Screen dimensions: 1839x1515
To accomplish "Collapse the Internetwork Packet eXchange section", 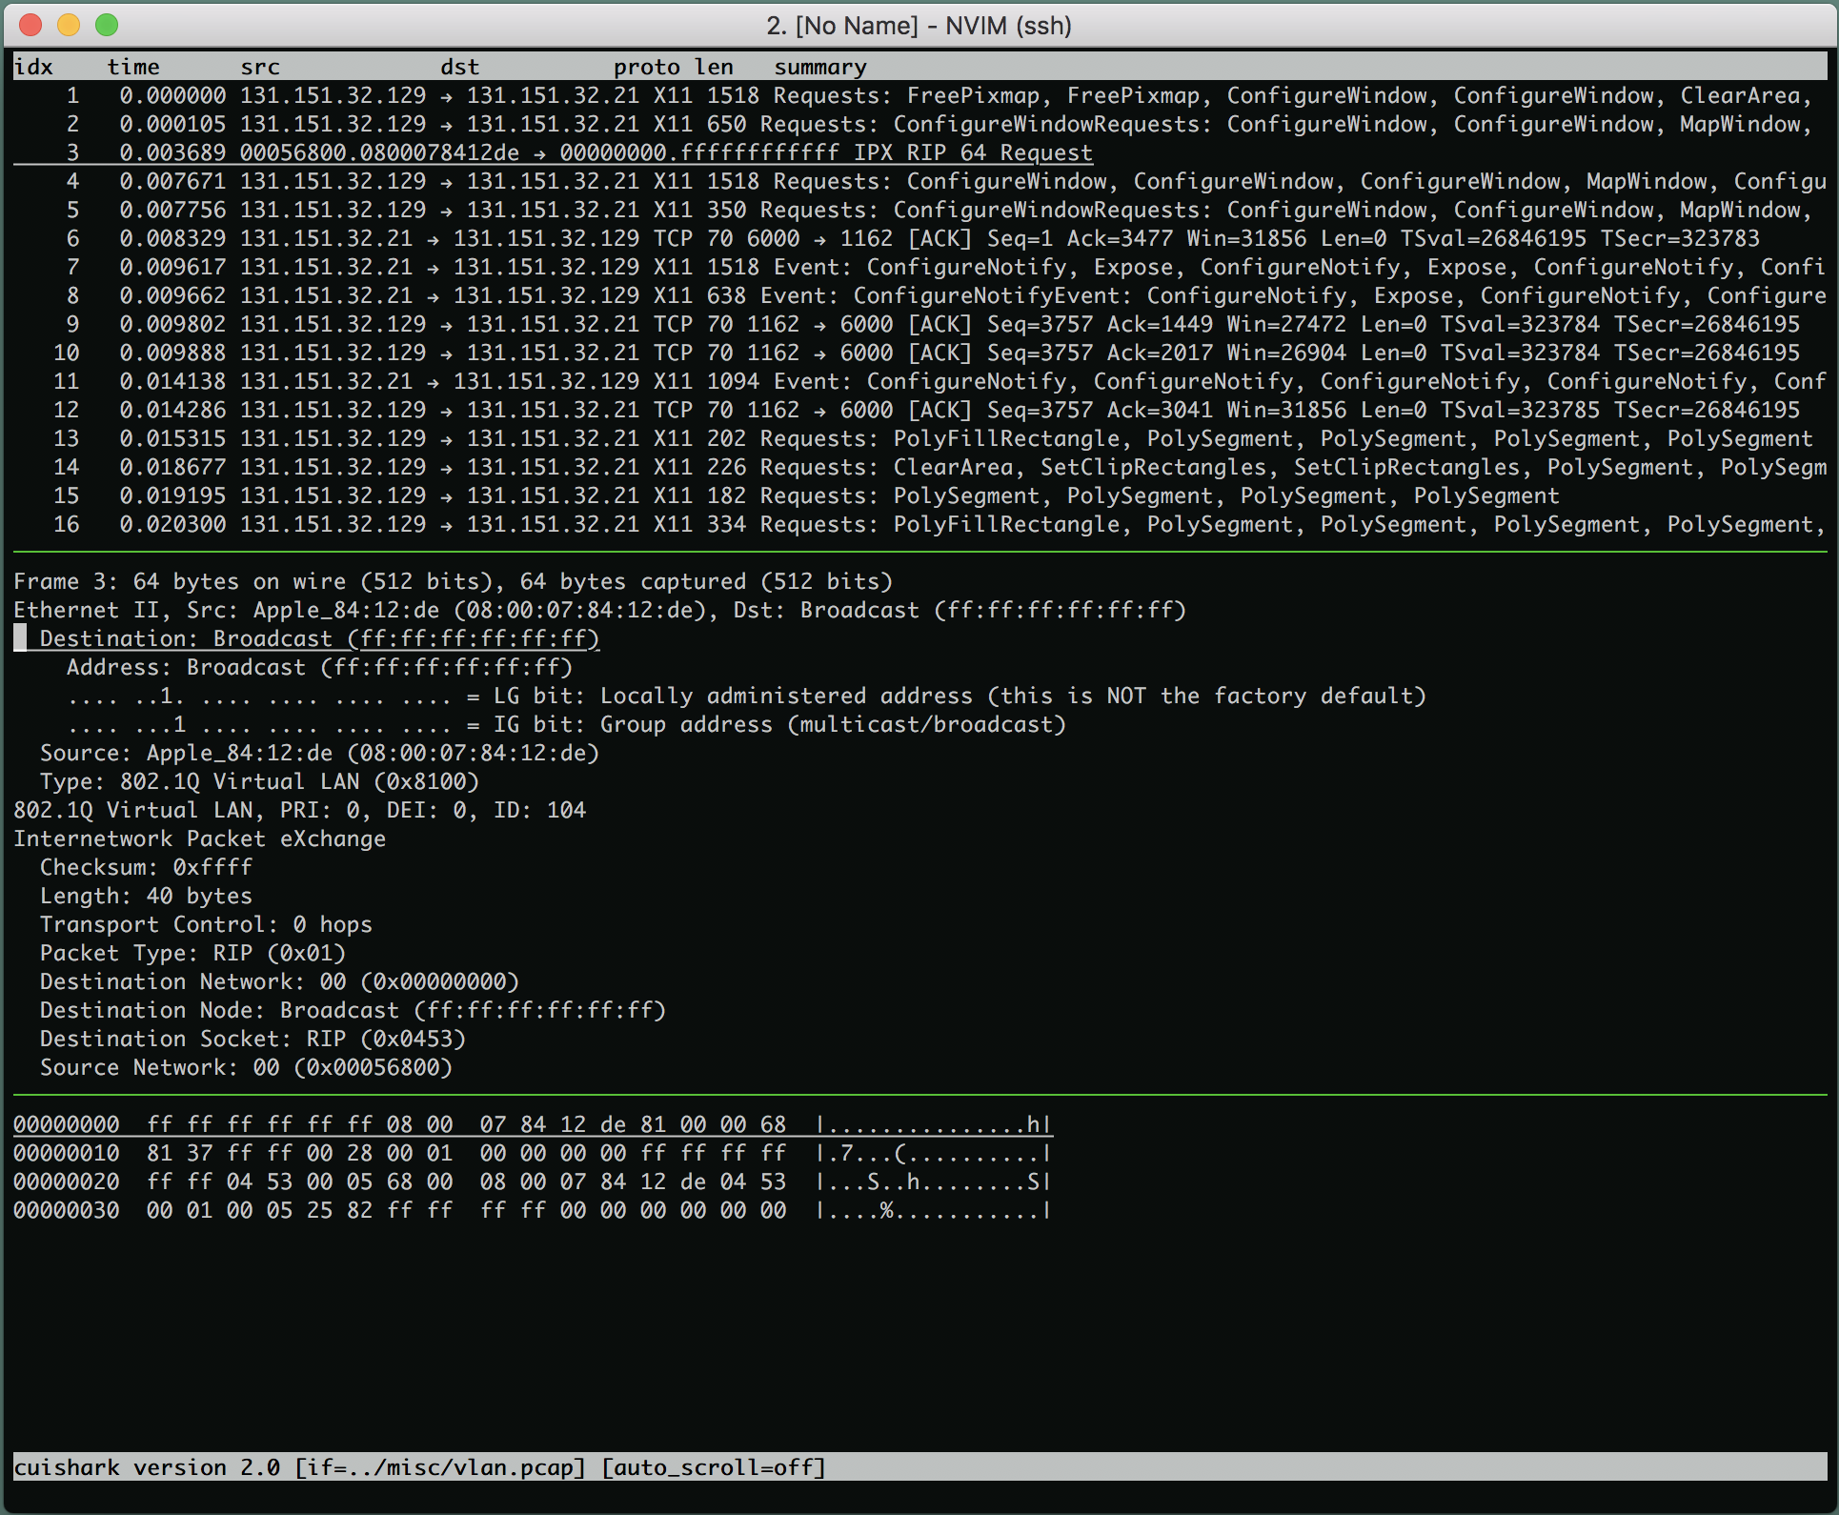I will [199, 838].
